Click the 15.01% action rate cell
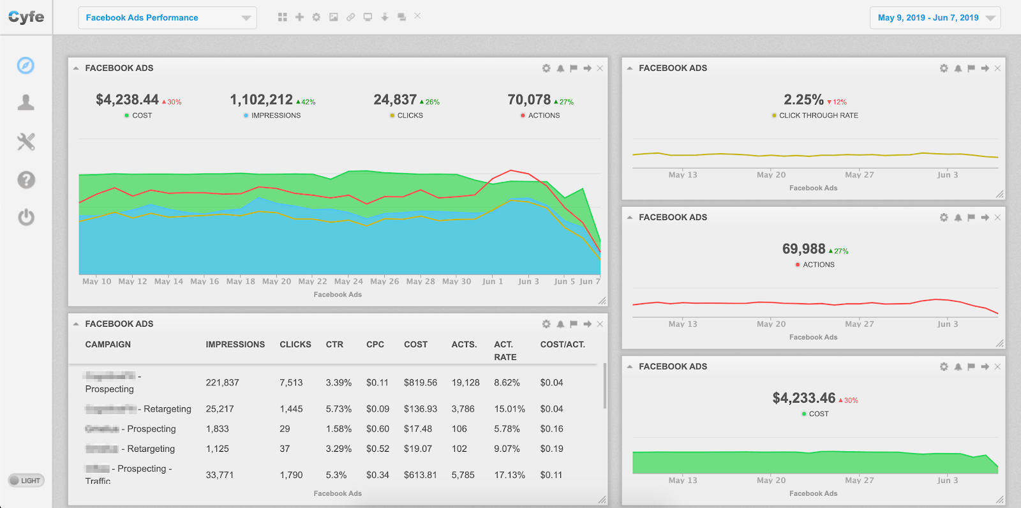The width and height of the screenshot is (1021, 508). [x=509, y=409]
